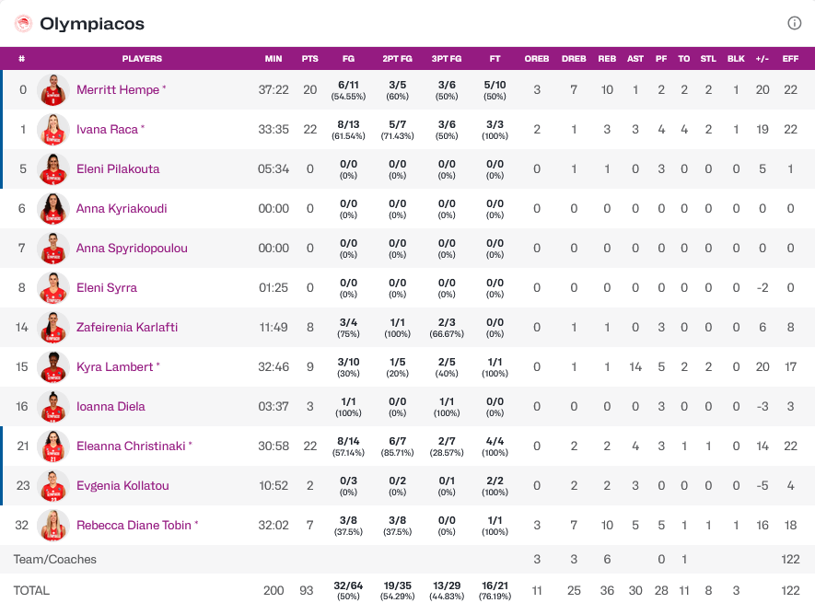Select Evgenia Kollatou's name link
The width and height of the screenshot is (815, 603).
click(122, 486)
